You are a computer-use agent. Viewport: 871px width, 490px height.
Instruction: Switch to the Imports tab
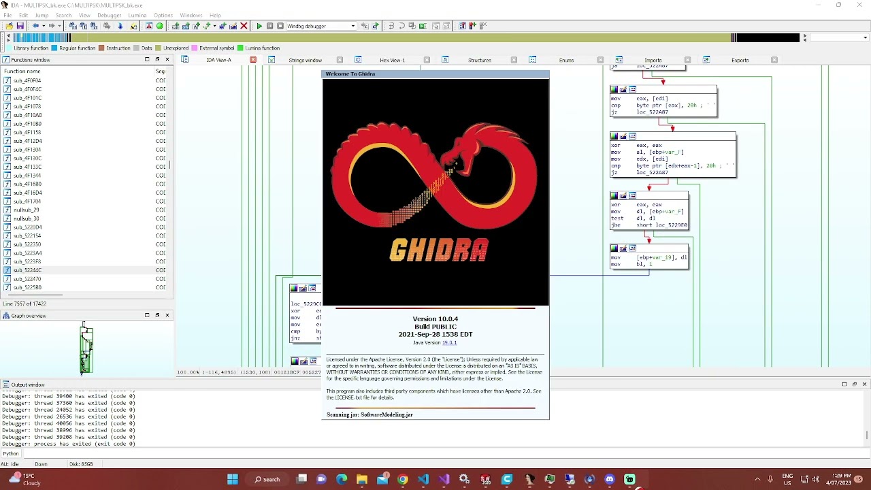point(653,60)
